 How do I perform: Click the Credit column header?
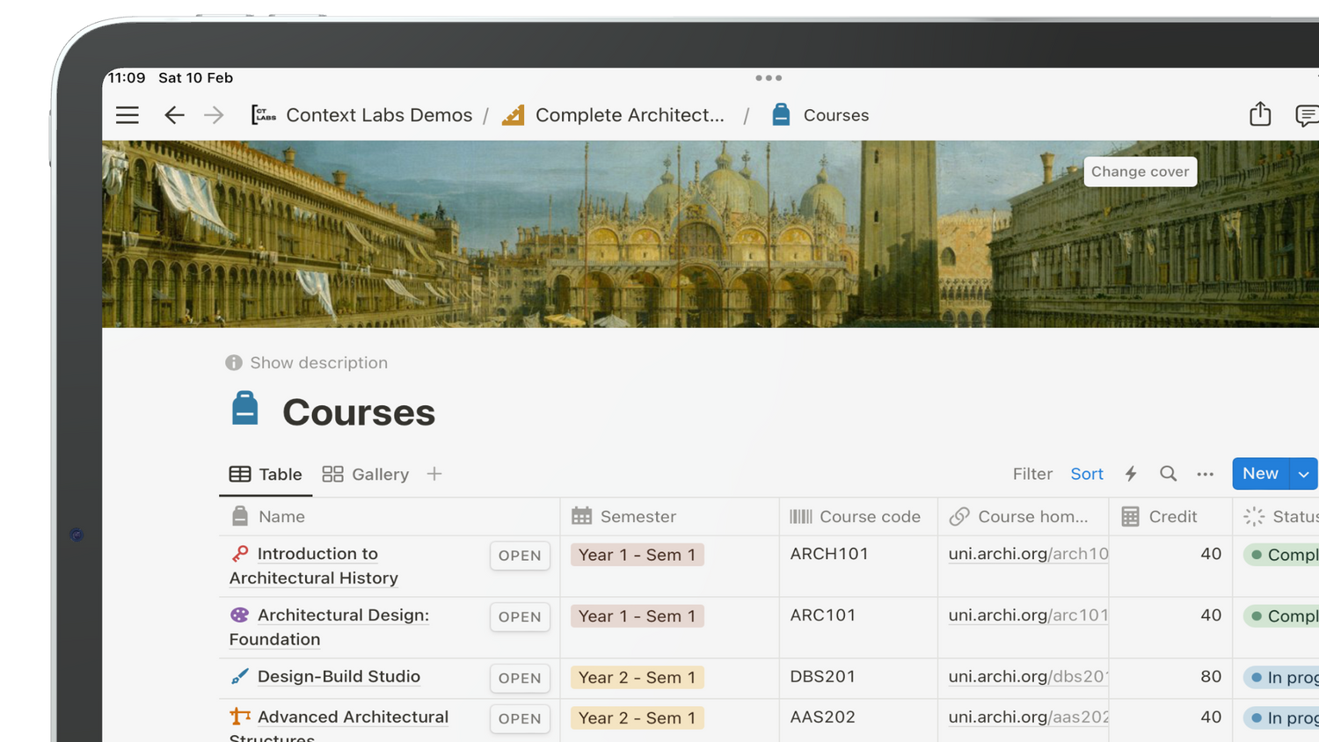pos(1170,517)
